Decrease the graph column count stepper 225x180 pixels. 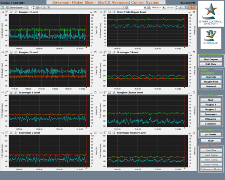(x=34, y=8)
